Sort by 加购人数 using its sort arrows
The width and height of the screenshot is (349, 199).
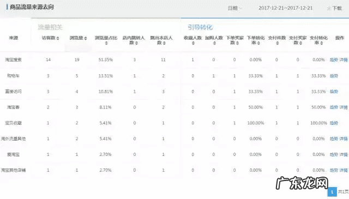click(214, 43)
